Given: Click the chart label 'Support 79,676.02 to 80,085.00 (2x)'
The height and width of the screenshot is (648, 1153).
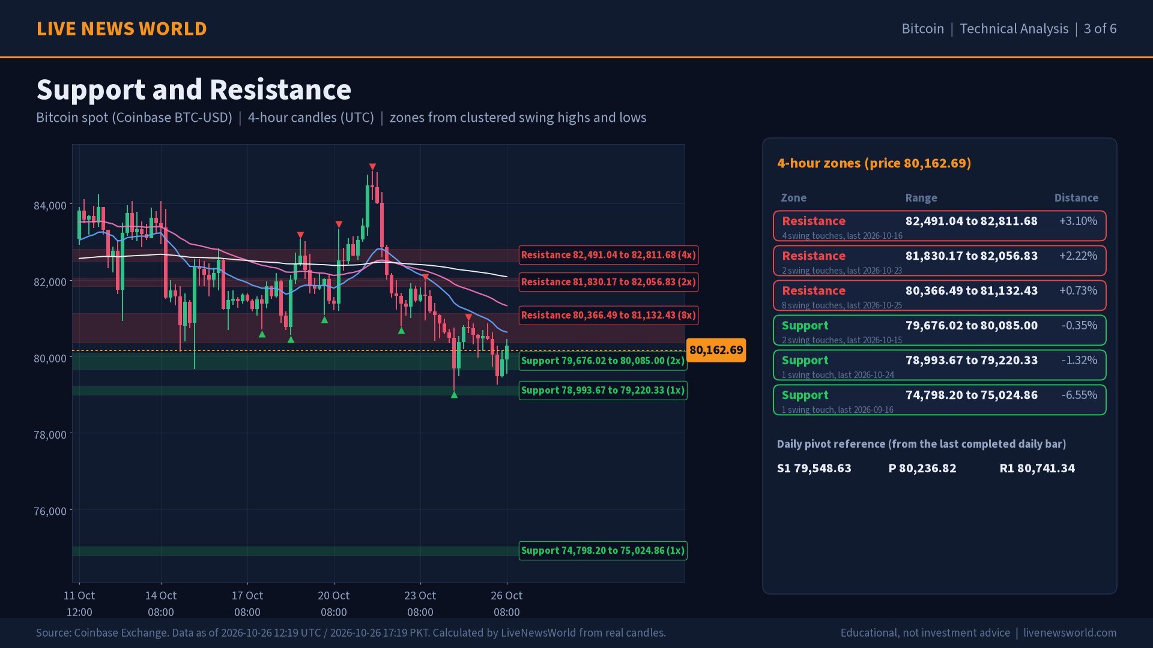Looking at the screenshot, I should click(x=603, y=361).
